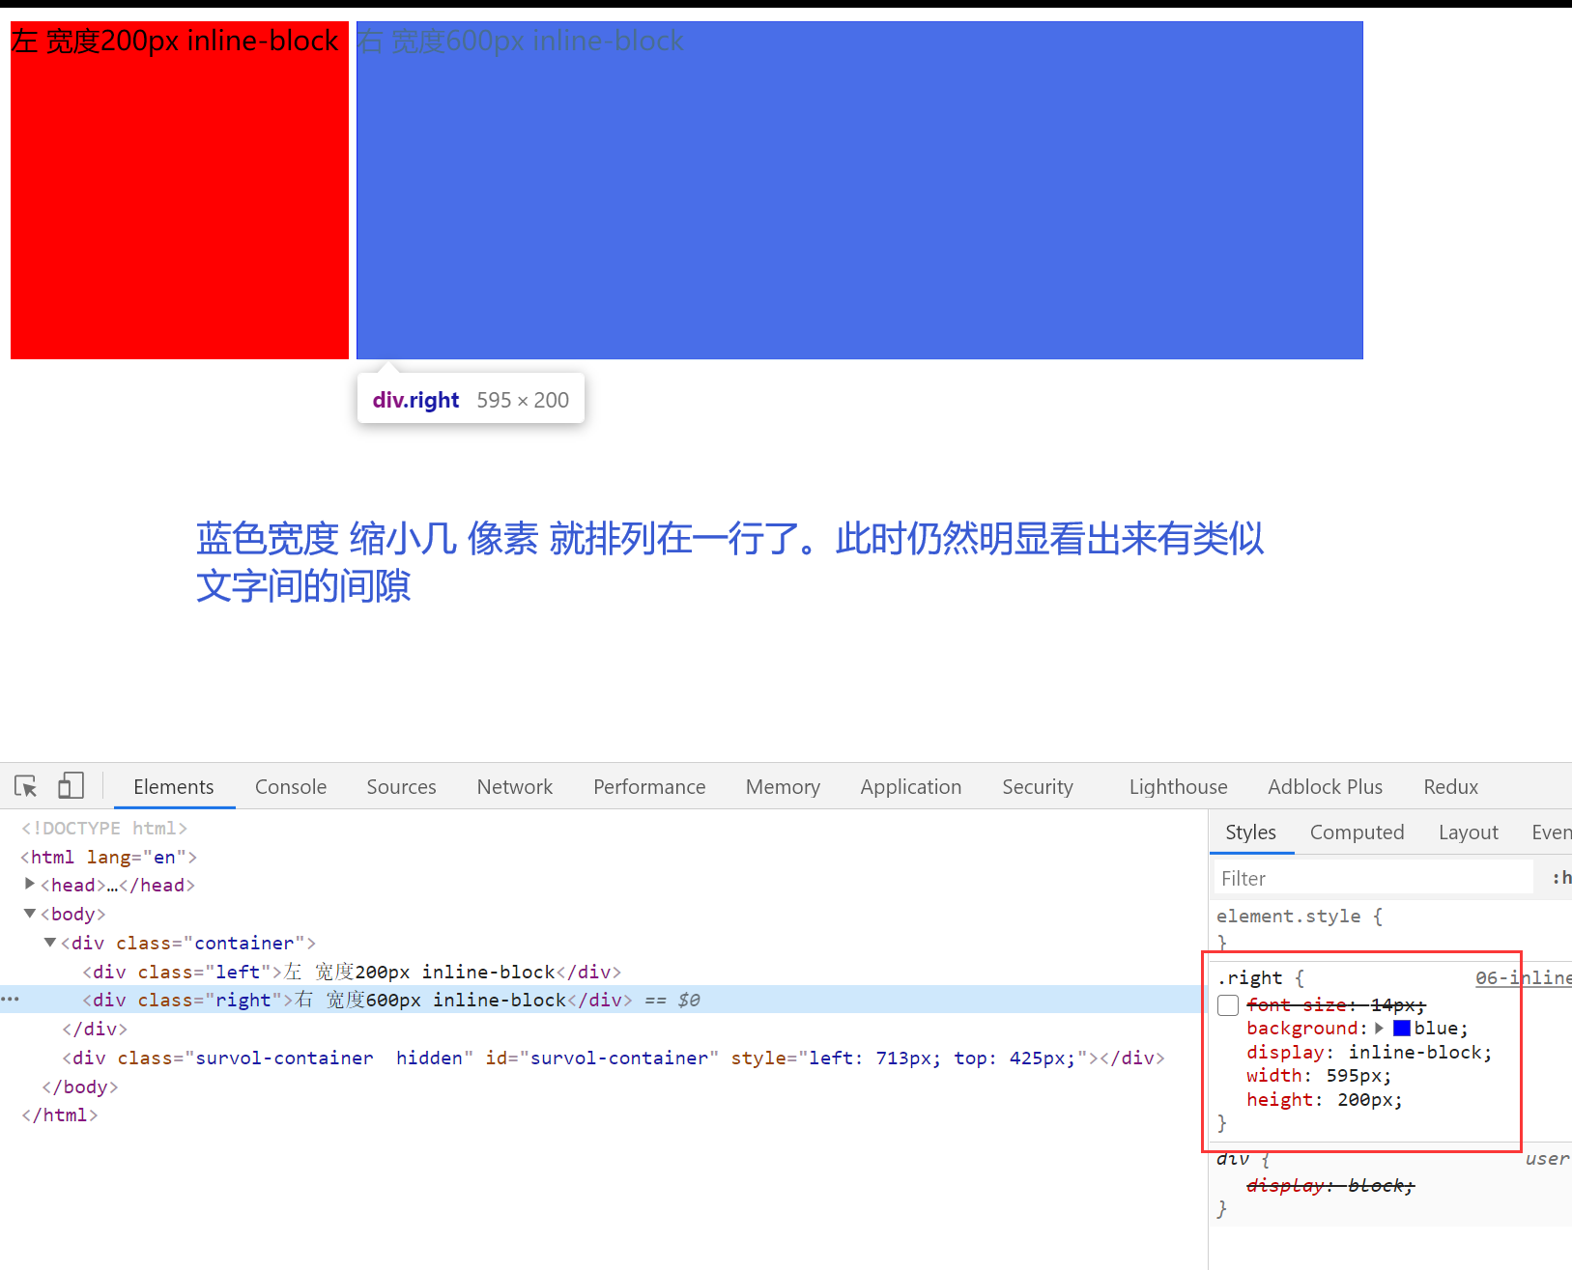
Task: Switch to the Computed tab
Action: click(1357, 832)
